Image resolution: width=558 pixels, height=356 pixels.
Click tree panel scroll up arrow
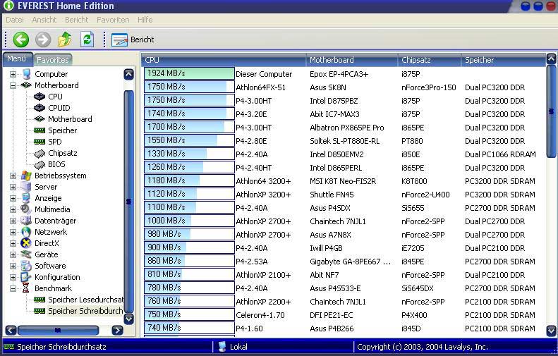pos(129,74)
